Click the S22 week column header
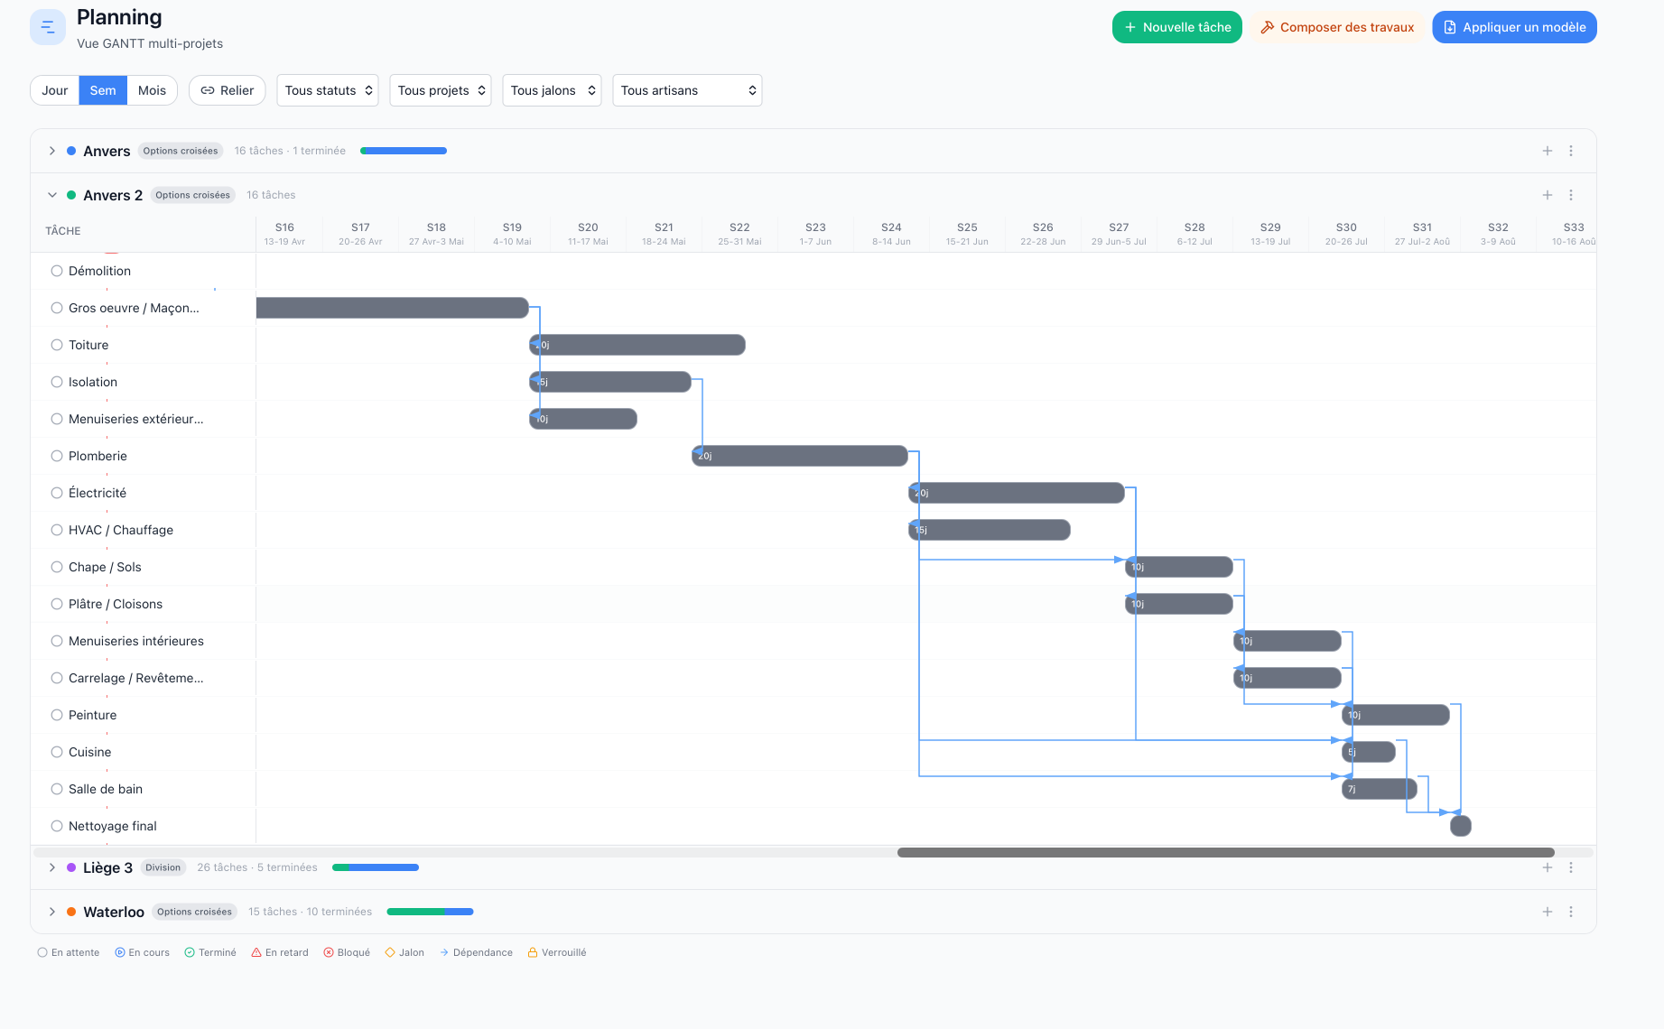 (739, 234)
